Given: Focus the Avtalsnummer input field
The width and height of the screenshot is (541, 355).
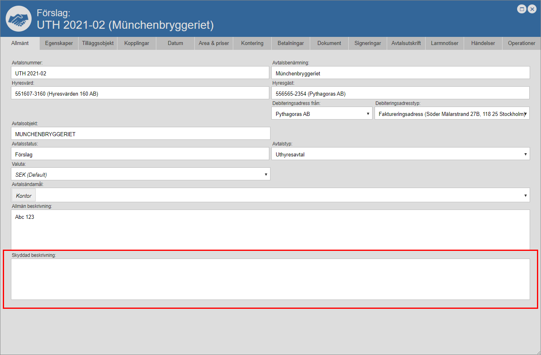Looking at the screenshot, I should click(x=140, y=73).
